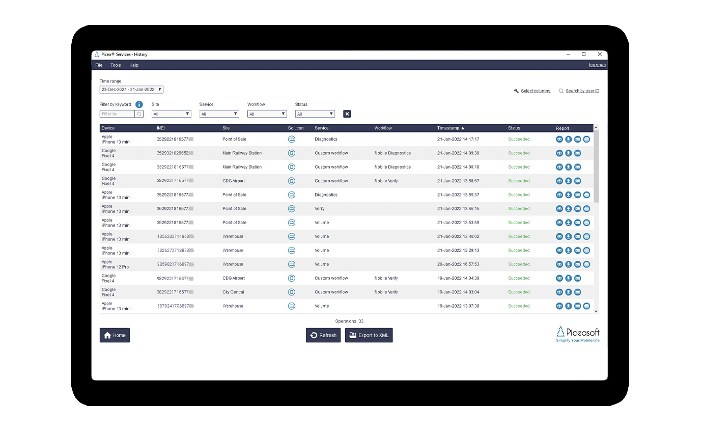Email report for 21-Jan-2022 13:46:02 operation

578,236
